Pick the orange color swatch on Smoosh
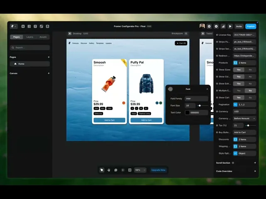This screenshot has height=199, width=266. 124,103
